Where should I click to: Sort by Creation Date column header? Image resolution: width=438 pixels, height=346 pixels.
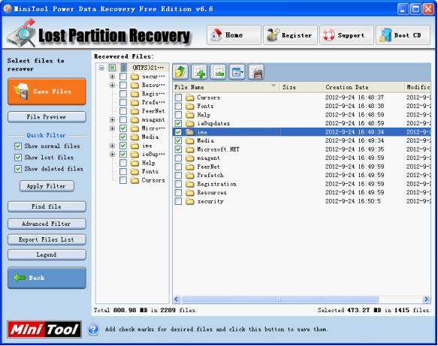[x=364, y=87]
